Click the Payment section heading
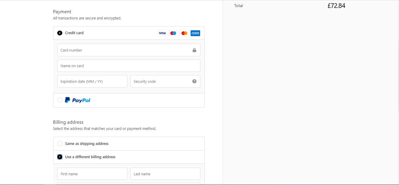This screenshot has width=399, height=185. coord(62,12)
